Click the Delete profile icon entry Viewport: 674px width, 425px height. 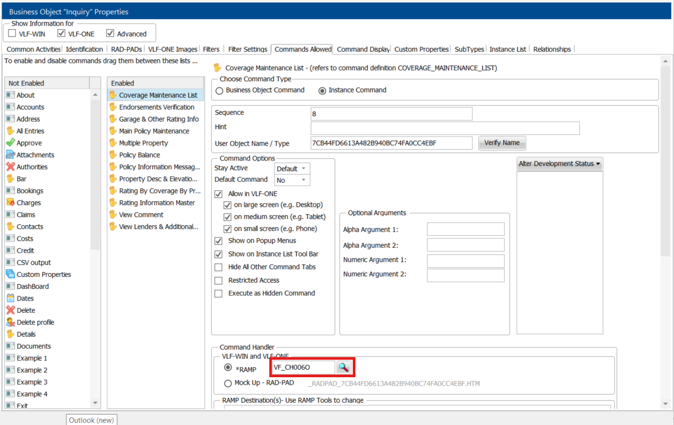coord(11,322)
